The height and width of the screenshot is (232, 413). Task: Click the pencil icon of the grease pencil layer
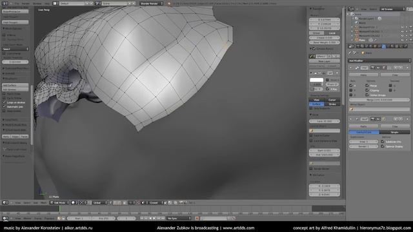311,56
